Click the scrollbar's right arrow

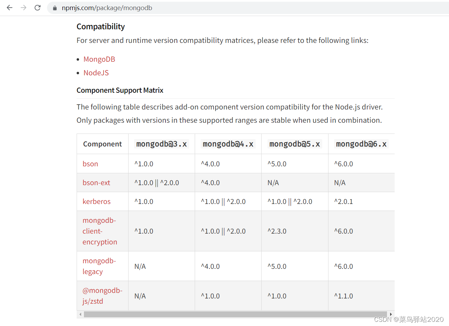click(x=391, y=314)
